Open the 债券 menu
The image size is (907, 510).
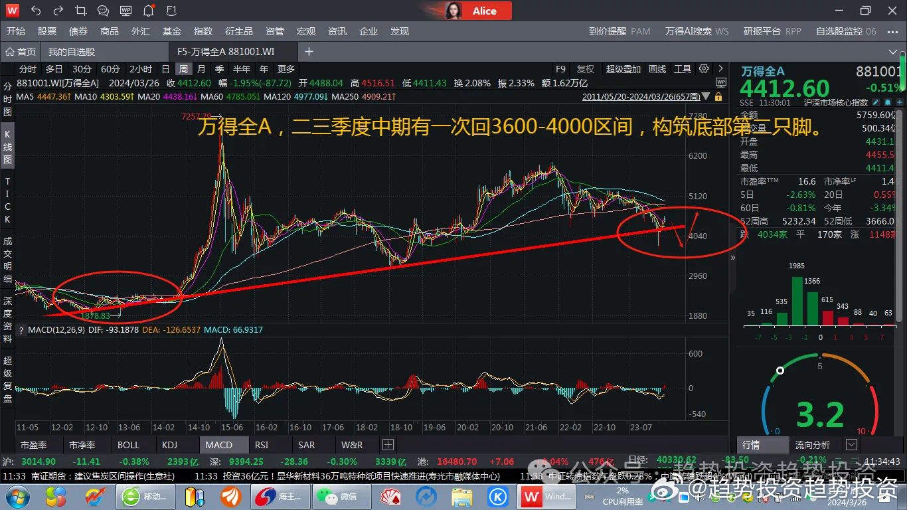78,31
